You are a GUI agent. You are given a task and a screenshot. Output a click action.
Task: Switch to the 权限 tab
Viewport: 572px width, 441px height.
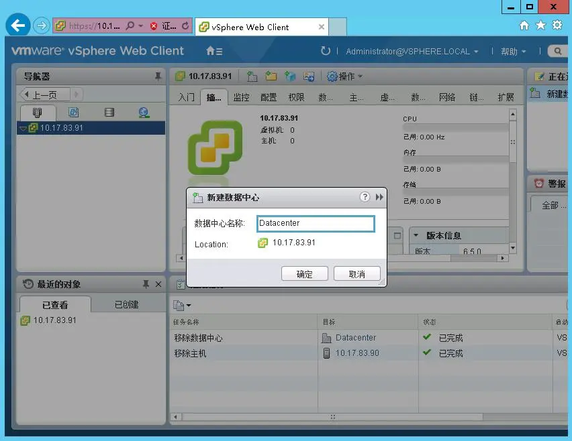tap(296, 97)
